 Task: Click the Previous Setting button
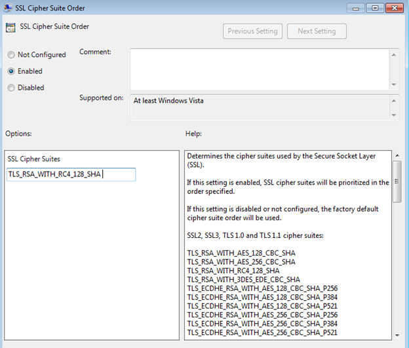(253, 31)
